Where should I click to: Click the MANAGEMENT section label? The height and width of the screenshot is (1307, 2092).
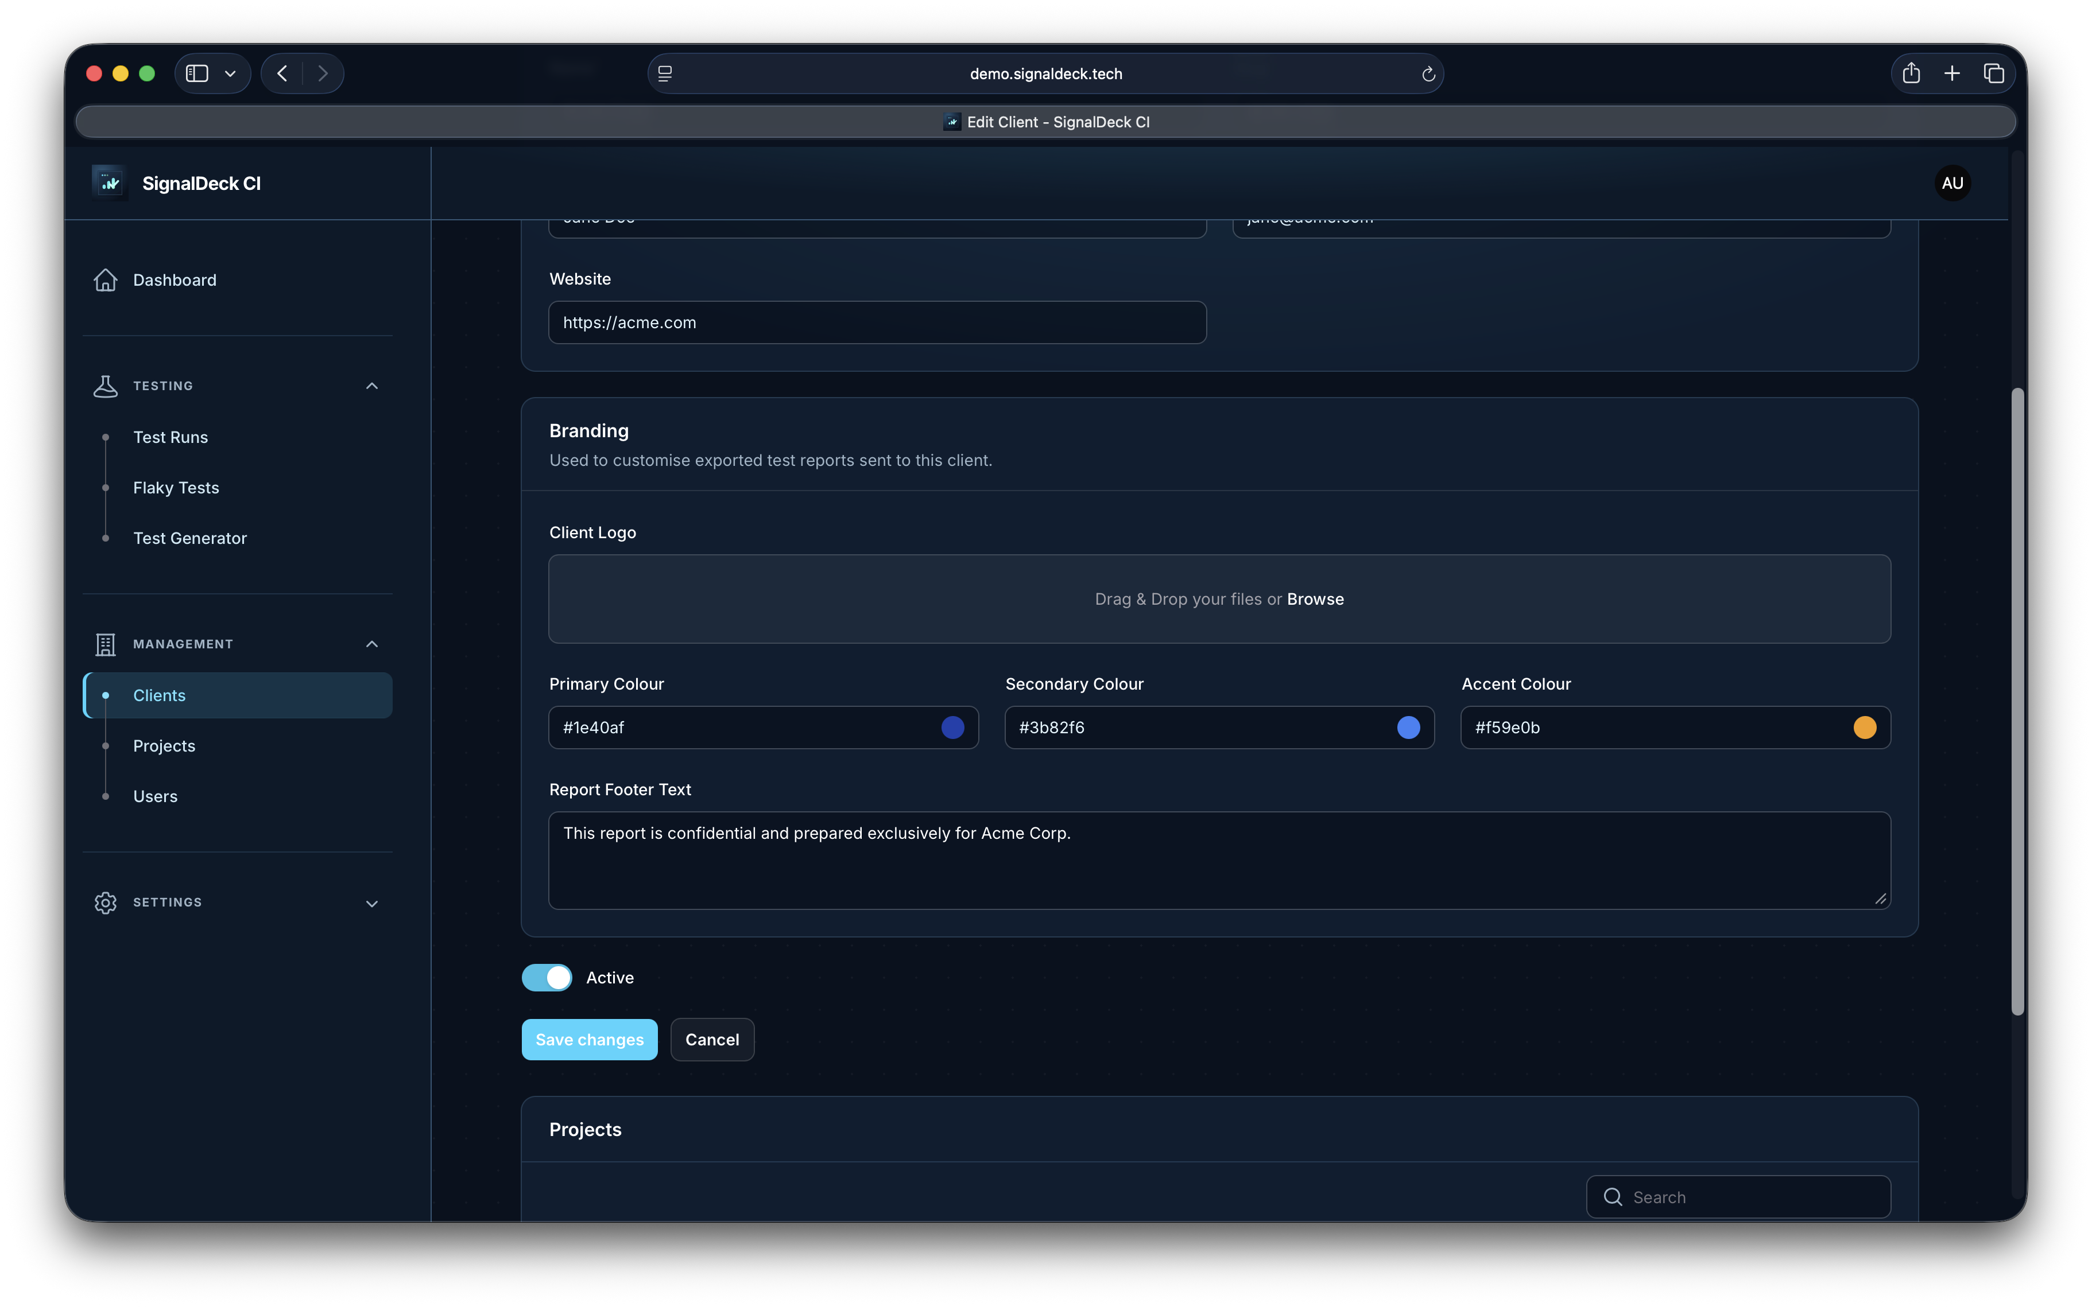pyautogui.click(x=183, y=644)
